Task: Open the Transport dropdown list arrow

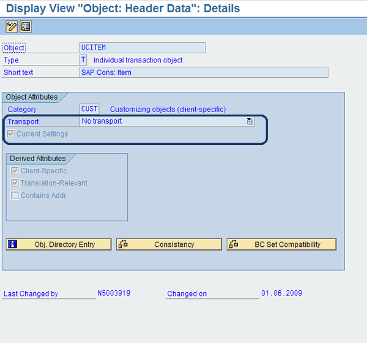Action: (250, 121)
